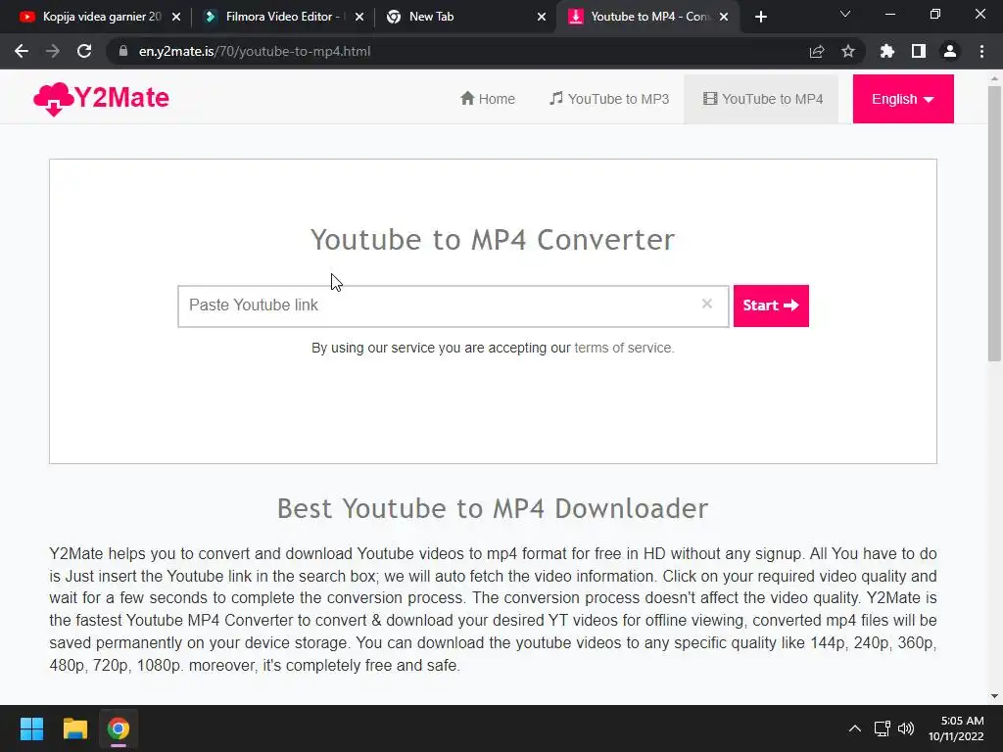1003x752 pixels.
Task: Open network status tray icon
Action: (883, 728)
